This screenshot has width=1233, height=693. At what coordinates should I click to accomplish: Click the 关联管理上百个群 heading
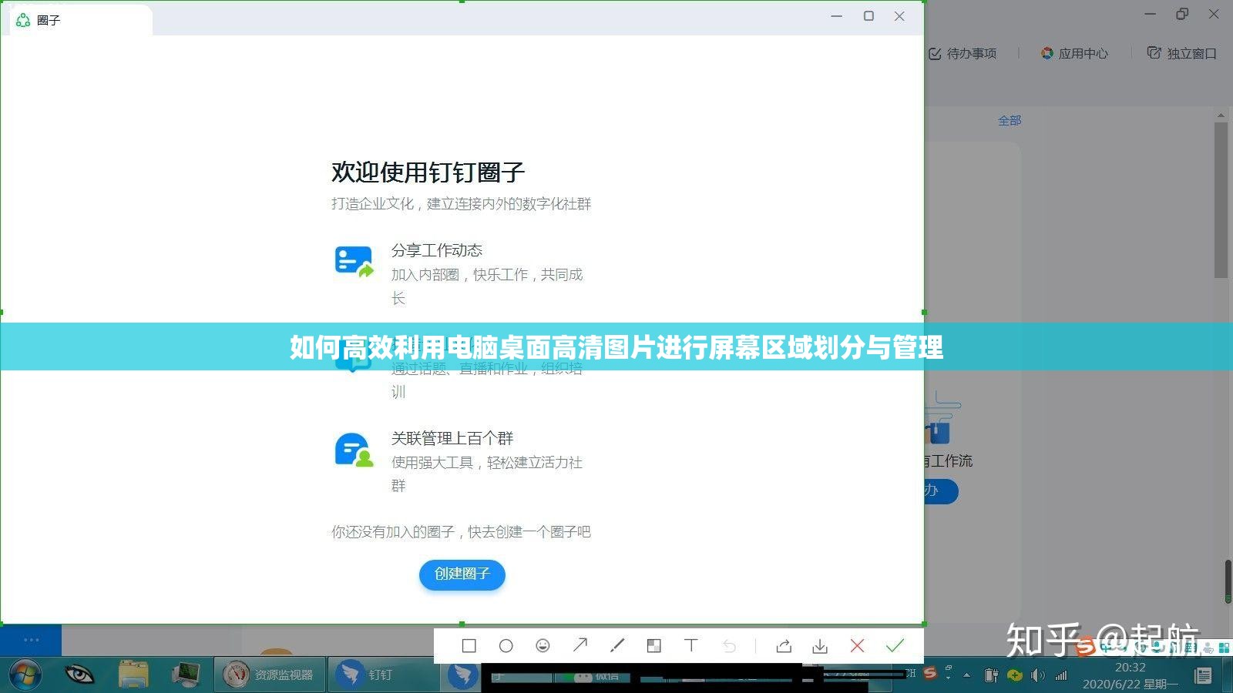[x=452, y=438]
